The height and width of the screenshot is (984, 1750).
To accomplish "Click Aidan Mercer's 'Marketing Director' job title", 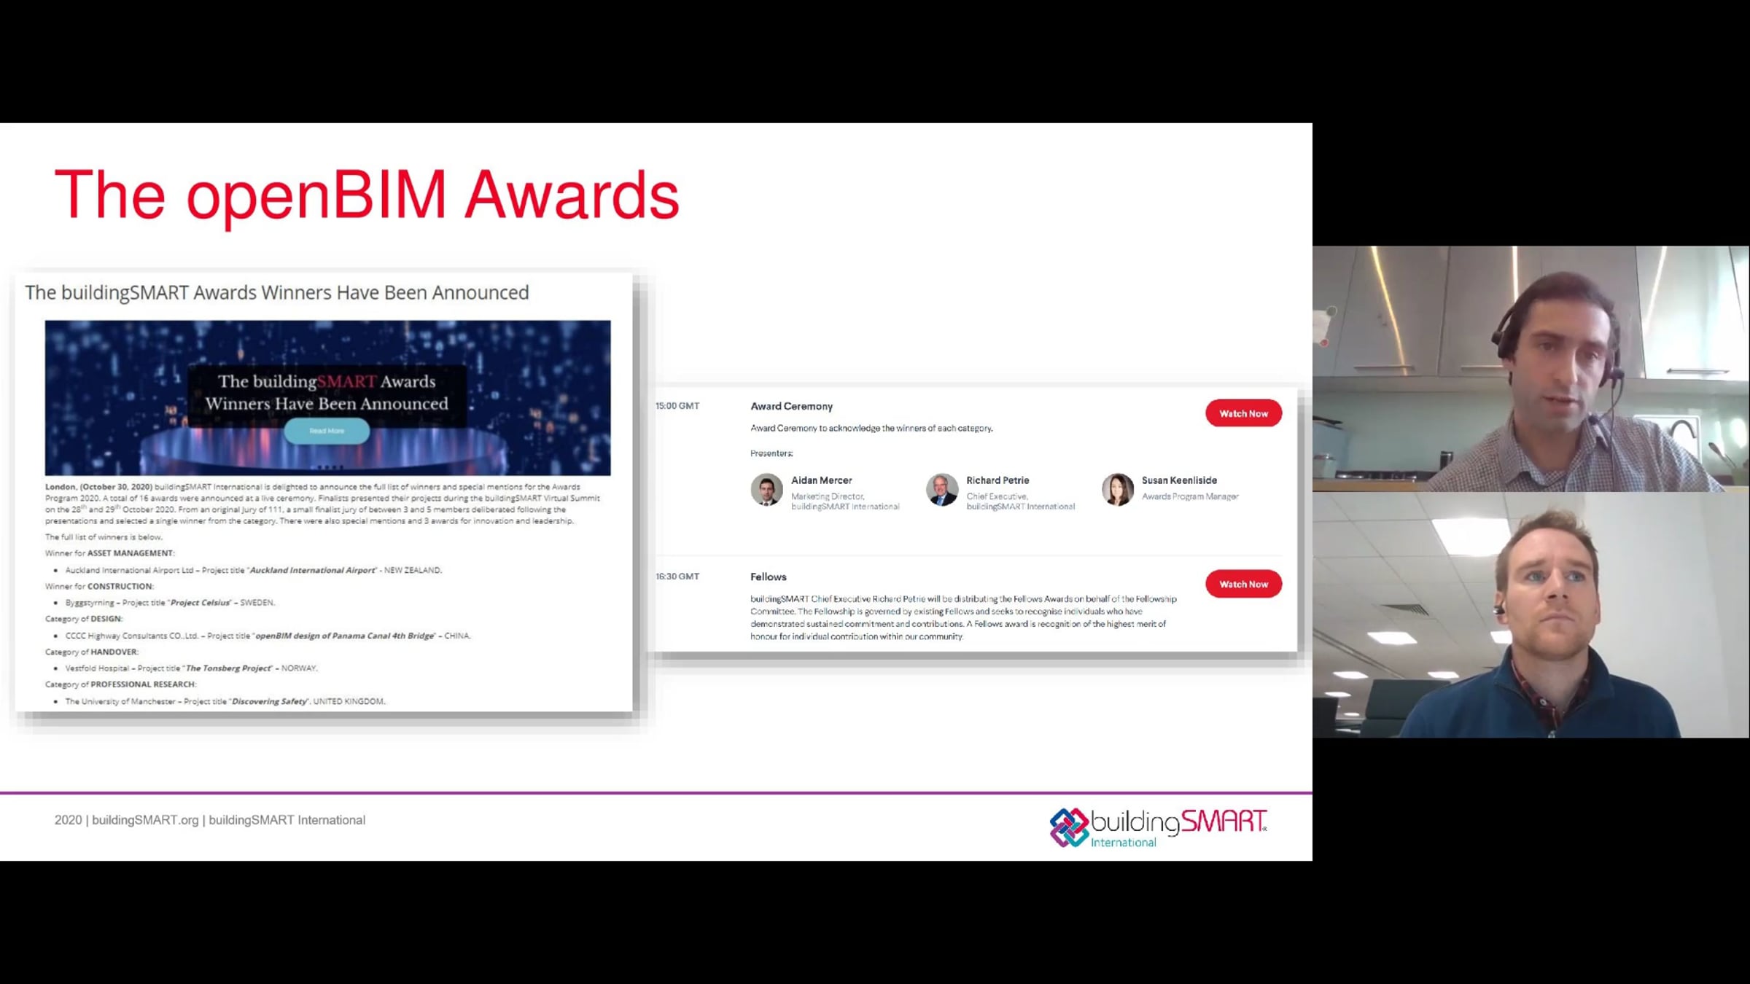I will [828, 496].
